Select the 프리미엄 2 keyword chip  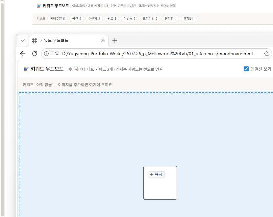click(150, 19)
